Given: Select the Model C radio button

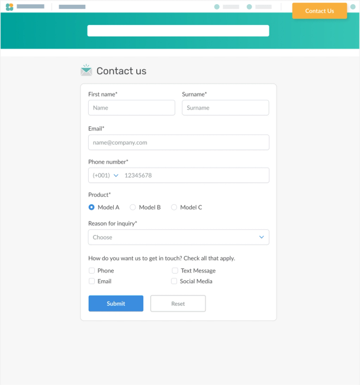Looking at the screenshot, I should click(174, 207).
